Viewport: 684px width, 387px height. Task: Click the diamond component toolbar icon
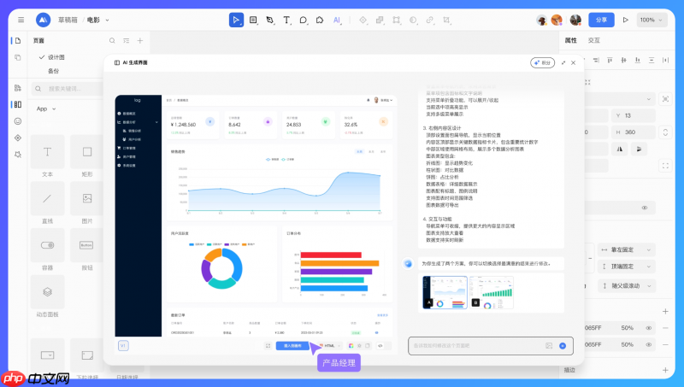363,20
